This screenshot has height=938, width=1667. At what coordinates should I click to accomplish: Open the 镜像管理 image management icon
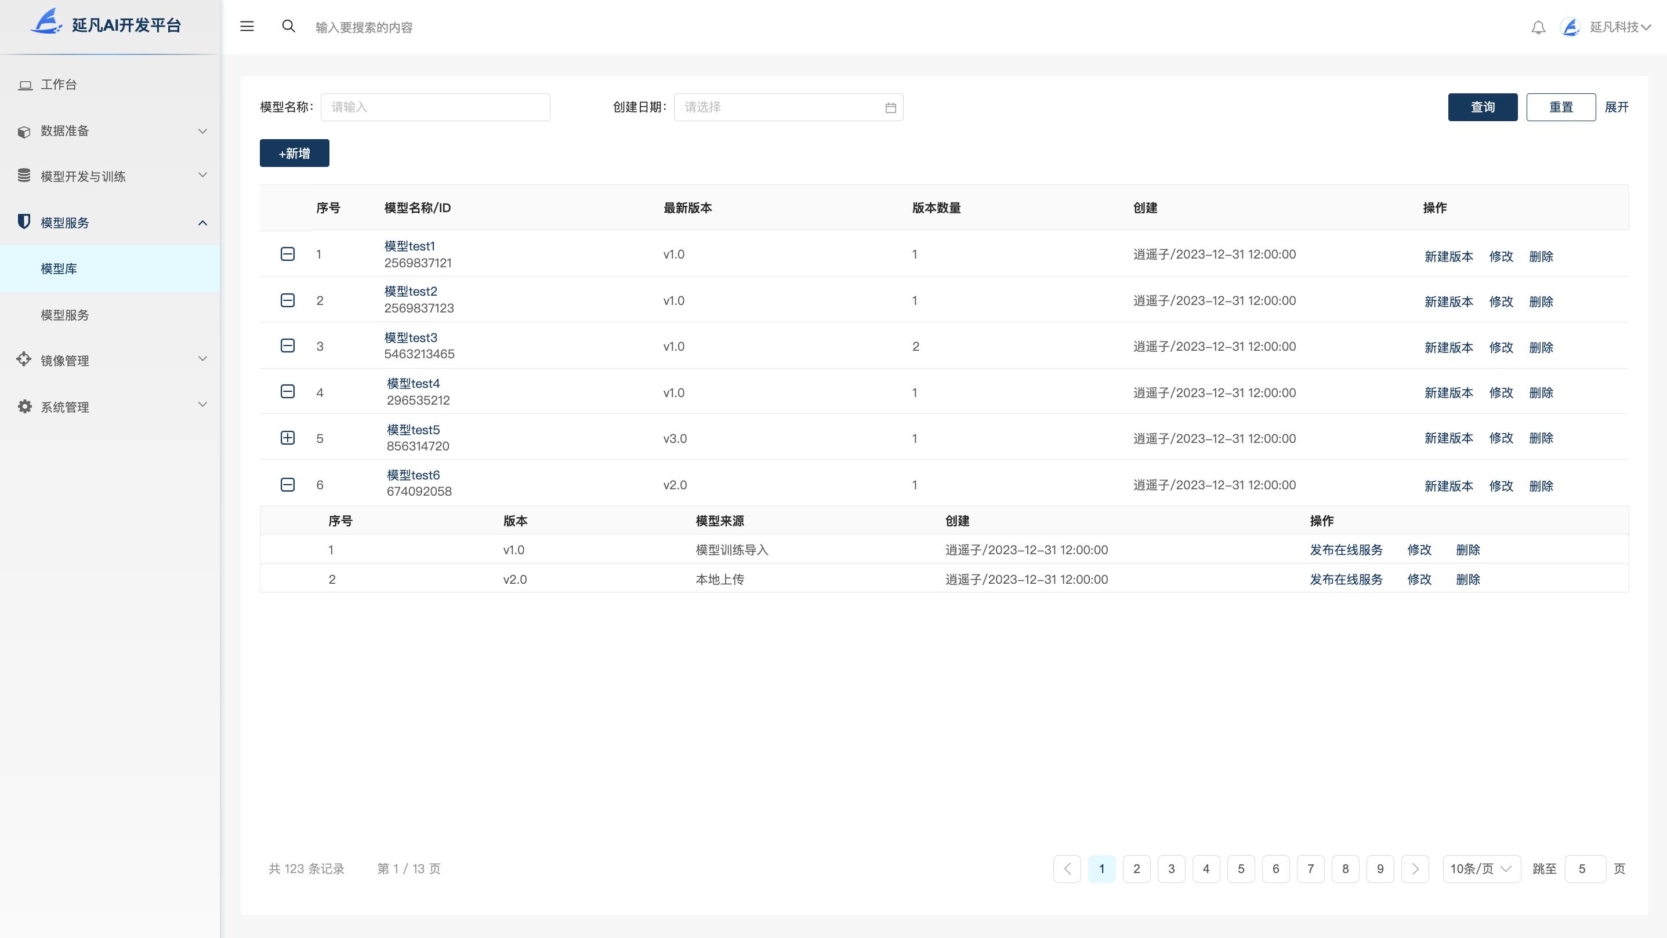tap(23, 359)
